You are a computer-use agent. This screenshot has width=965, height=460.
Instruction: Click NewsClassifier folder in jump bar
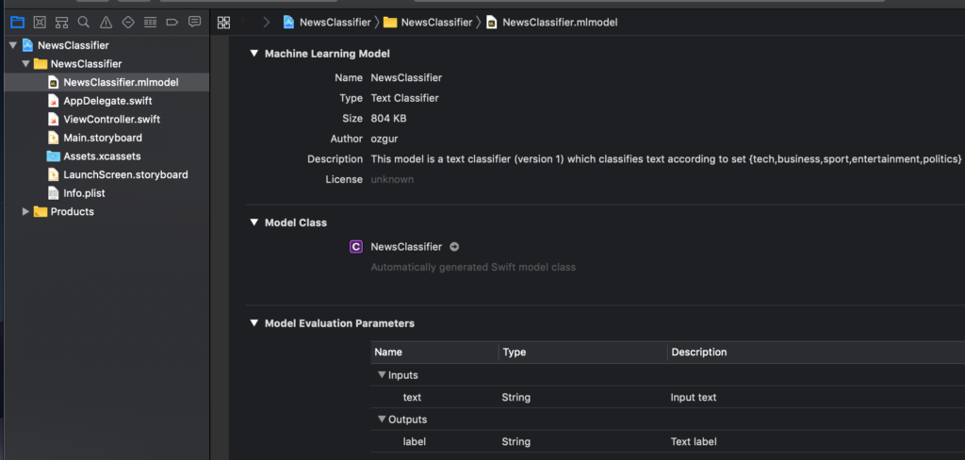pos(436,23)
